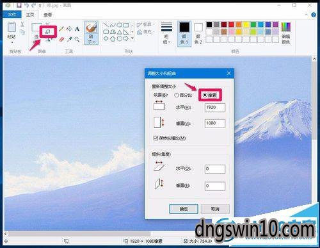Open 编辑颜色 edit colors
The width and height of the screenshot is (320, 248).
click(286, 33)
